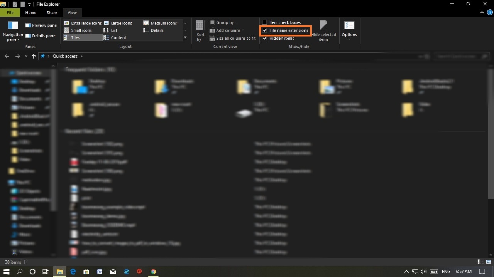Switch to details view from status bar
The height and width of the screenshot is (277, 494).
point(481,262)
